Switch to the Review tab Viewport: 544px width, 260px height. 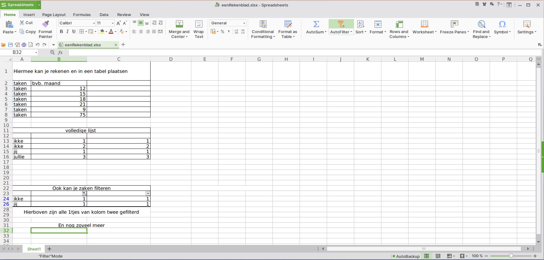pos(124,15)
